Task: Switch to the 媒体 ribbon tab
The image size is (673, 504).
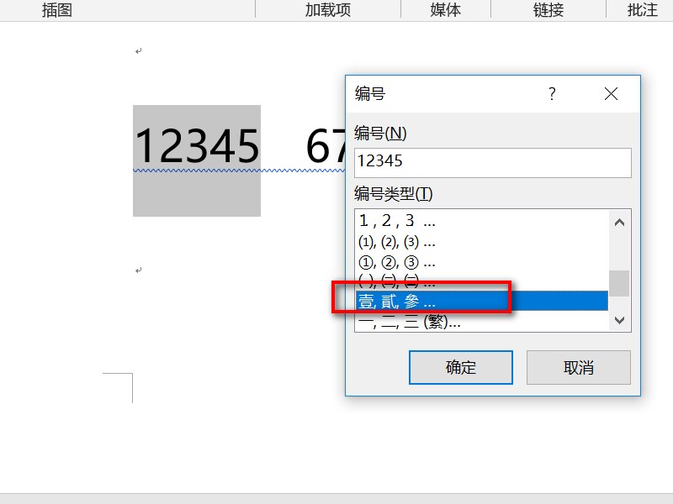Action: (x=445, y=11)
